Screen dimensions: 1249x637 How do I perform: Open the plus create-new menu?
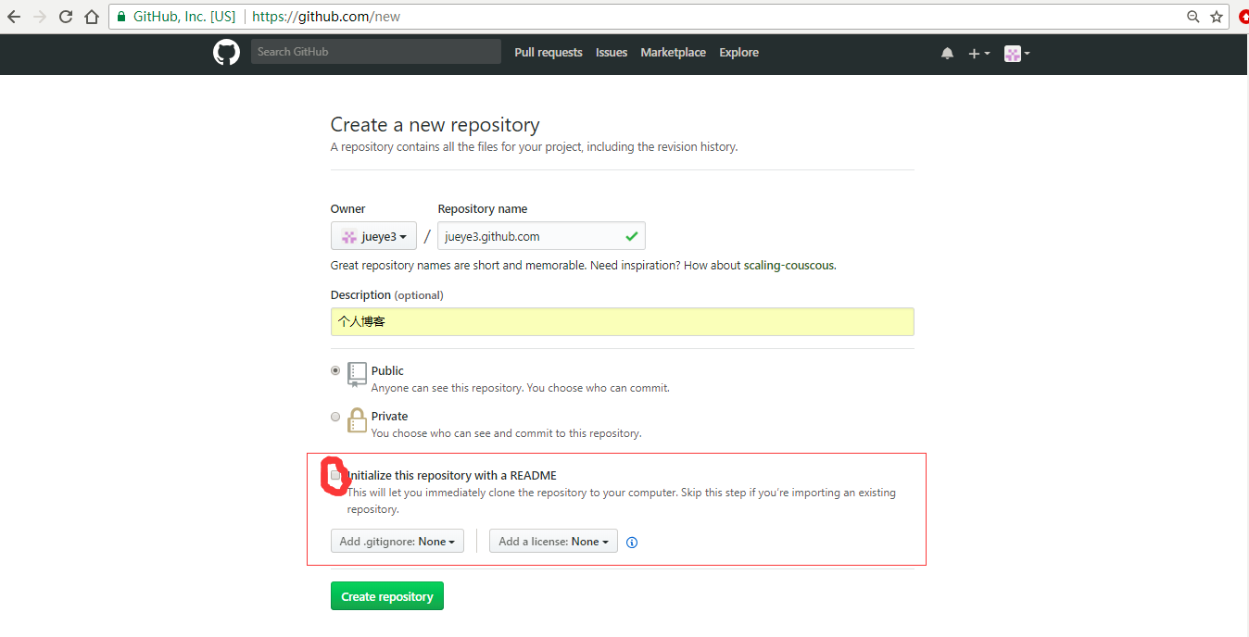coord(978,54)
